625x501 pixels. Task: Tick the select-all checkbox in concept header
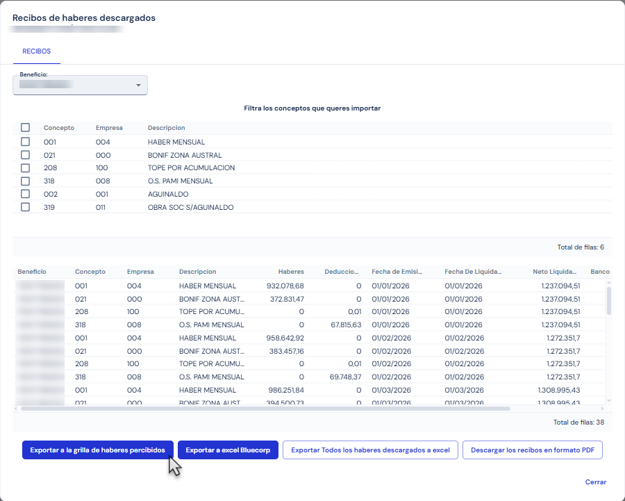[25, 128]
